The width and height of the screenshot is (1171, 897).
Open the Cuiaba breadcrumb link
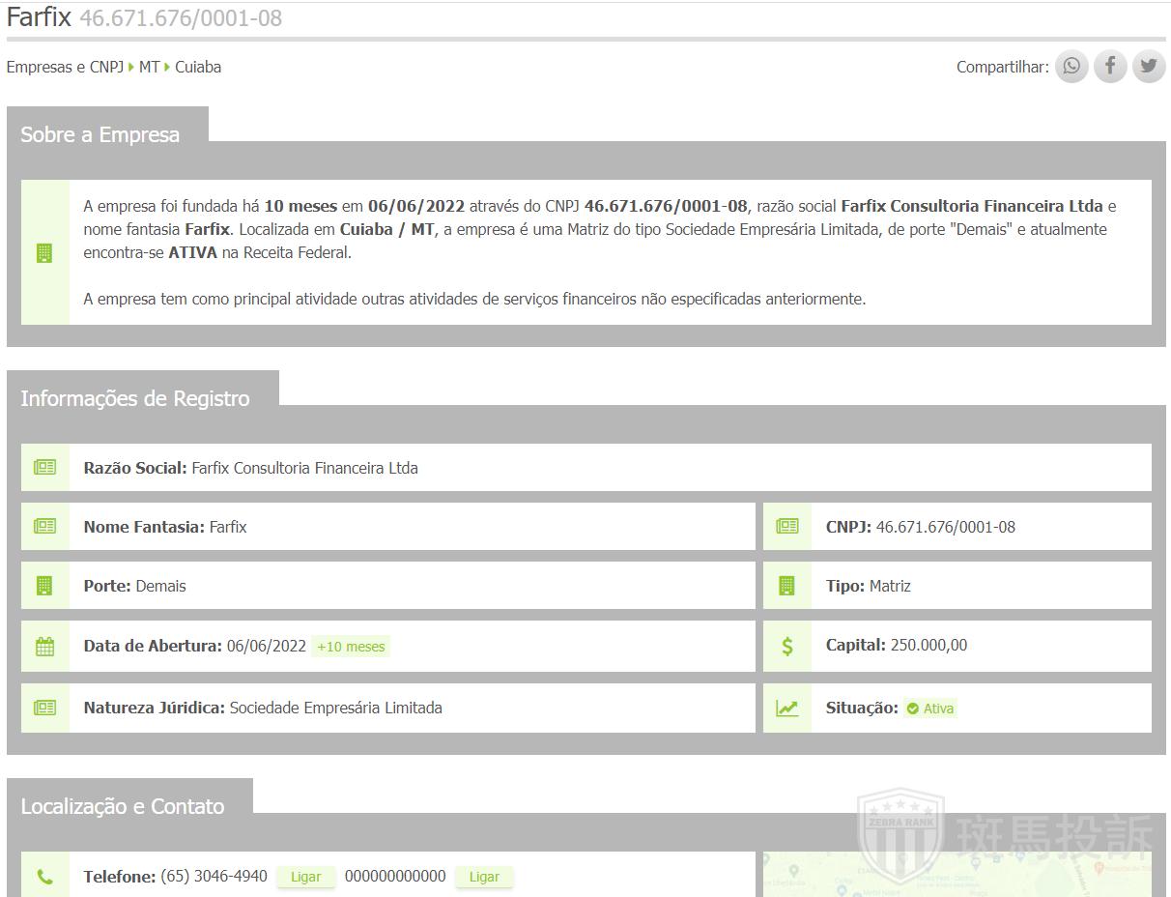click(x=198, y=67)
